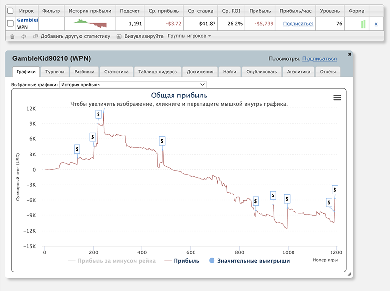Check the GambleKid player row checkbox
This screenshot has width=390, height=291.
pos(10,23)
